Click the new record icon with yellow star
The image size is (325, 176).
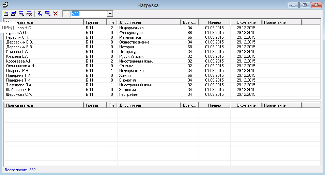(x=5, y=14)
